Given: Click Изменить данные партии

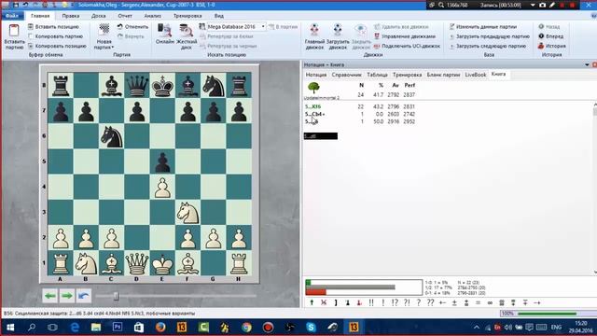Looking at the screenshot, I should point(483,27).
